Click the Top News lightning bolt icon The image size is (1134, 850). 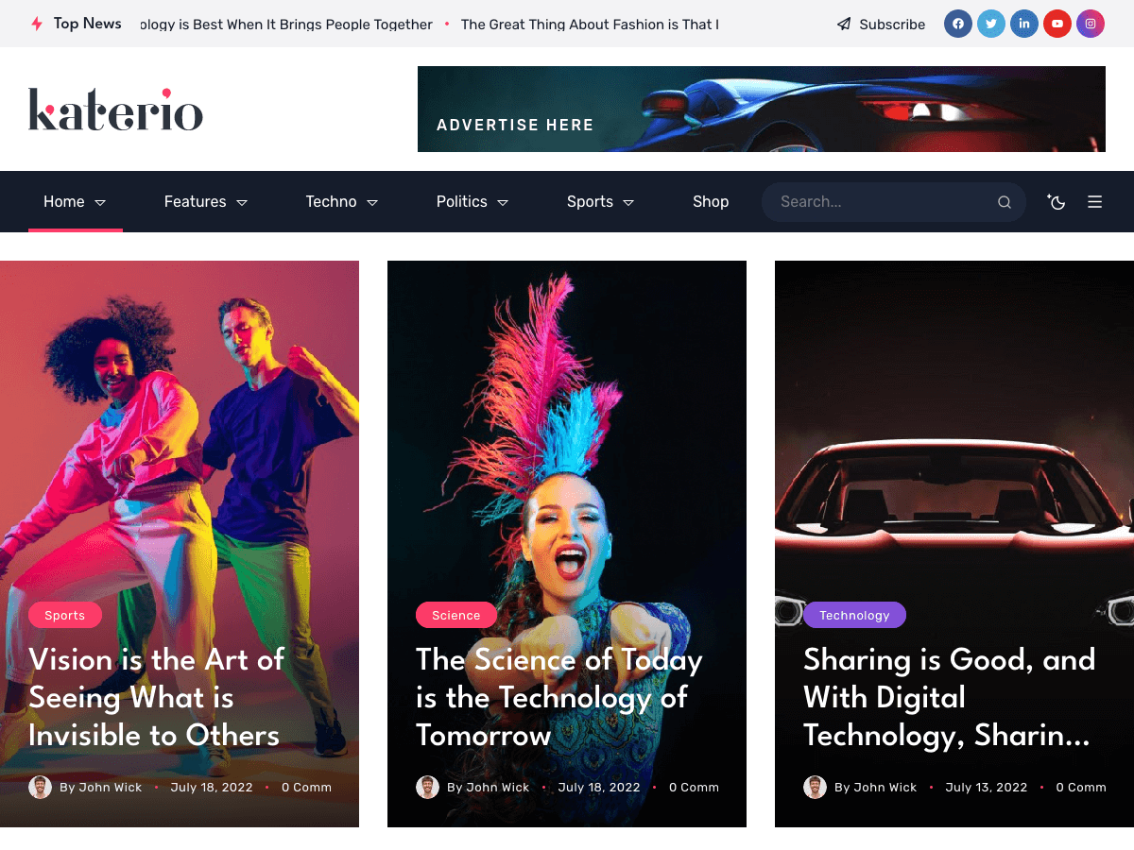point(37,24)
